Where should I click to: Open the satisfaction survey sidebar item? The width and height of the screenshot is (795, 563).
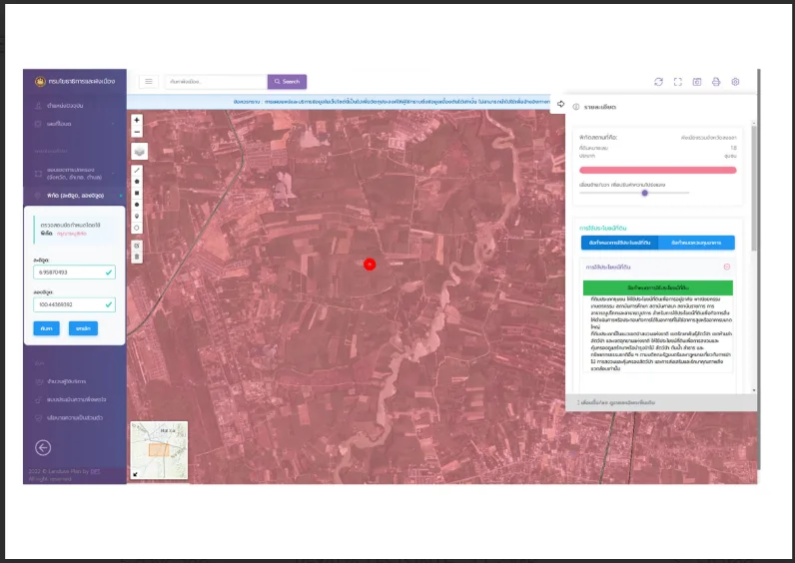[x=74, y=400]
